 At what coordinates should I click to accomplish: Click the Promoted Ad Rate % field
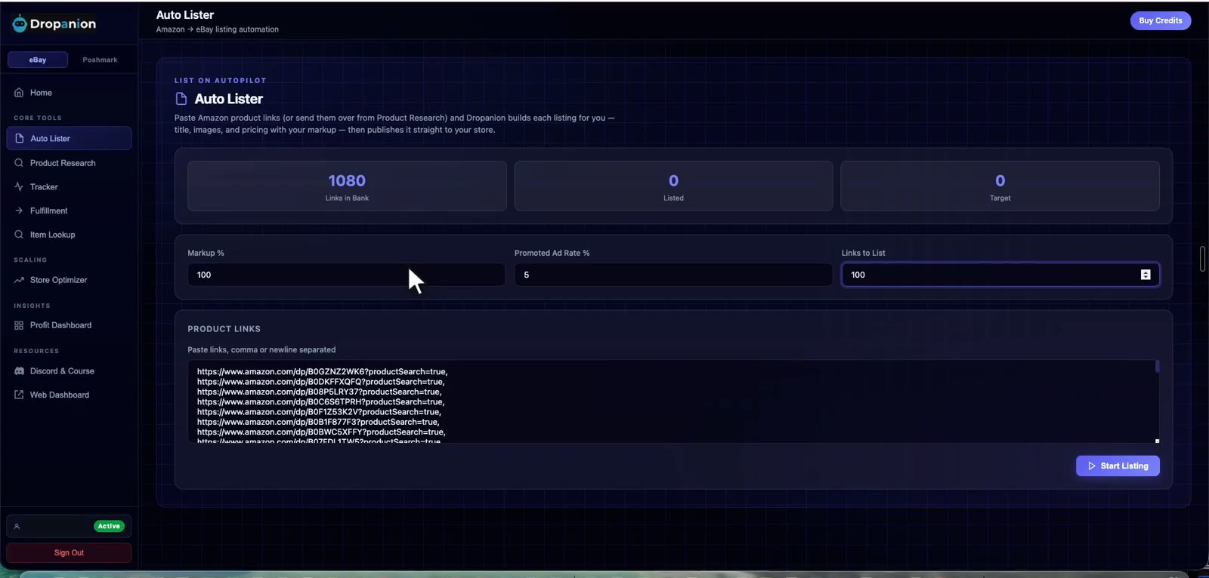[673, 275]
